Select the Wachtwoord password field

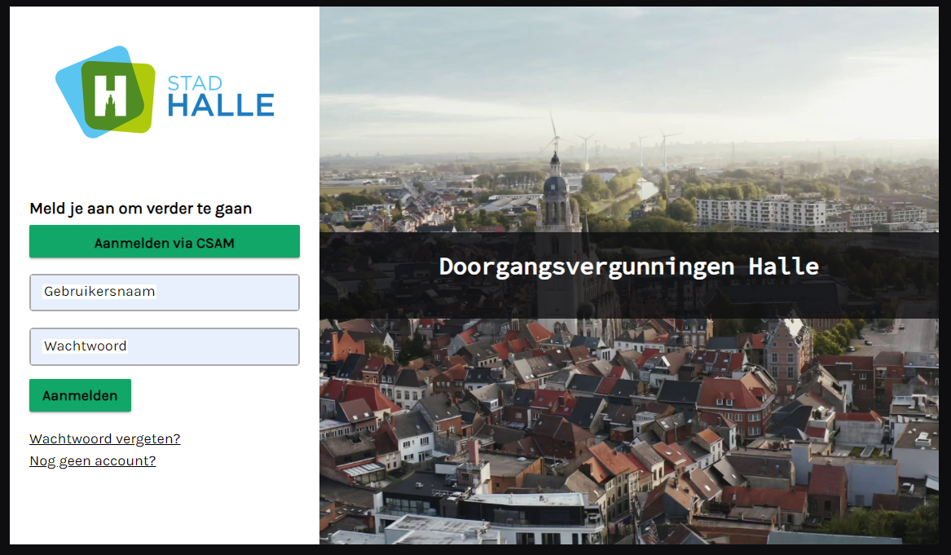click(164, 346)
